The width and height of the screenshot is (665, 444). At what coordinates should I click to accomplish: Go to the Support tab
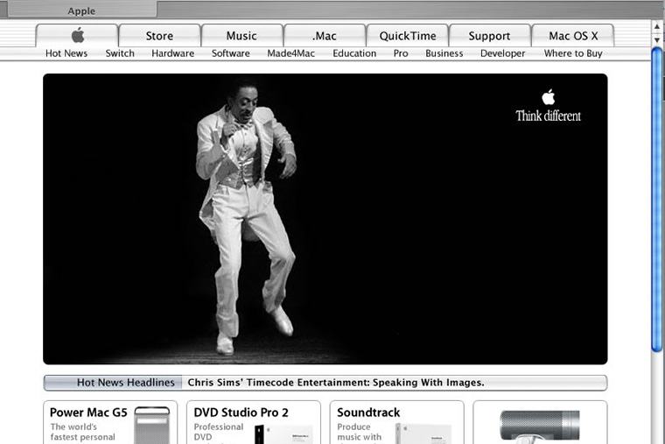pyautogui.click(x=489, y=36)
